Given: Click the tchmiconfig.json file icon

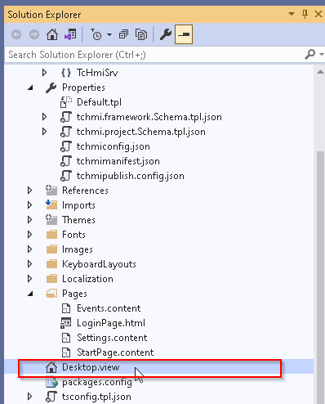Looking at the screenshot, I should (x=66, y=146).
